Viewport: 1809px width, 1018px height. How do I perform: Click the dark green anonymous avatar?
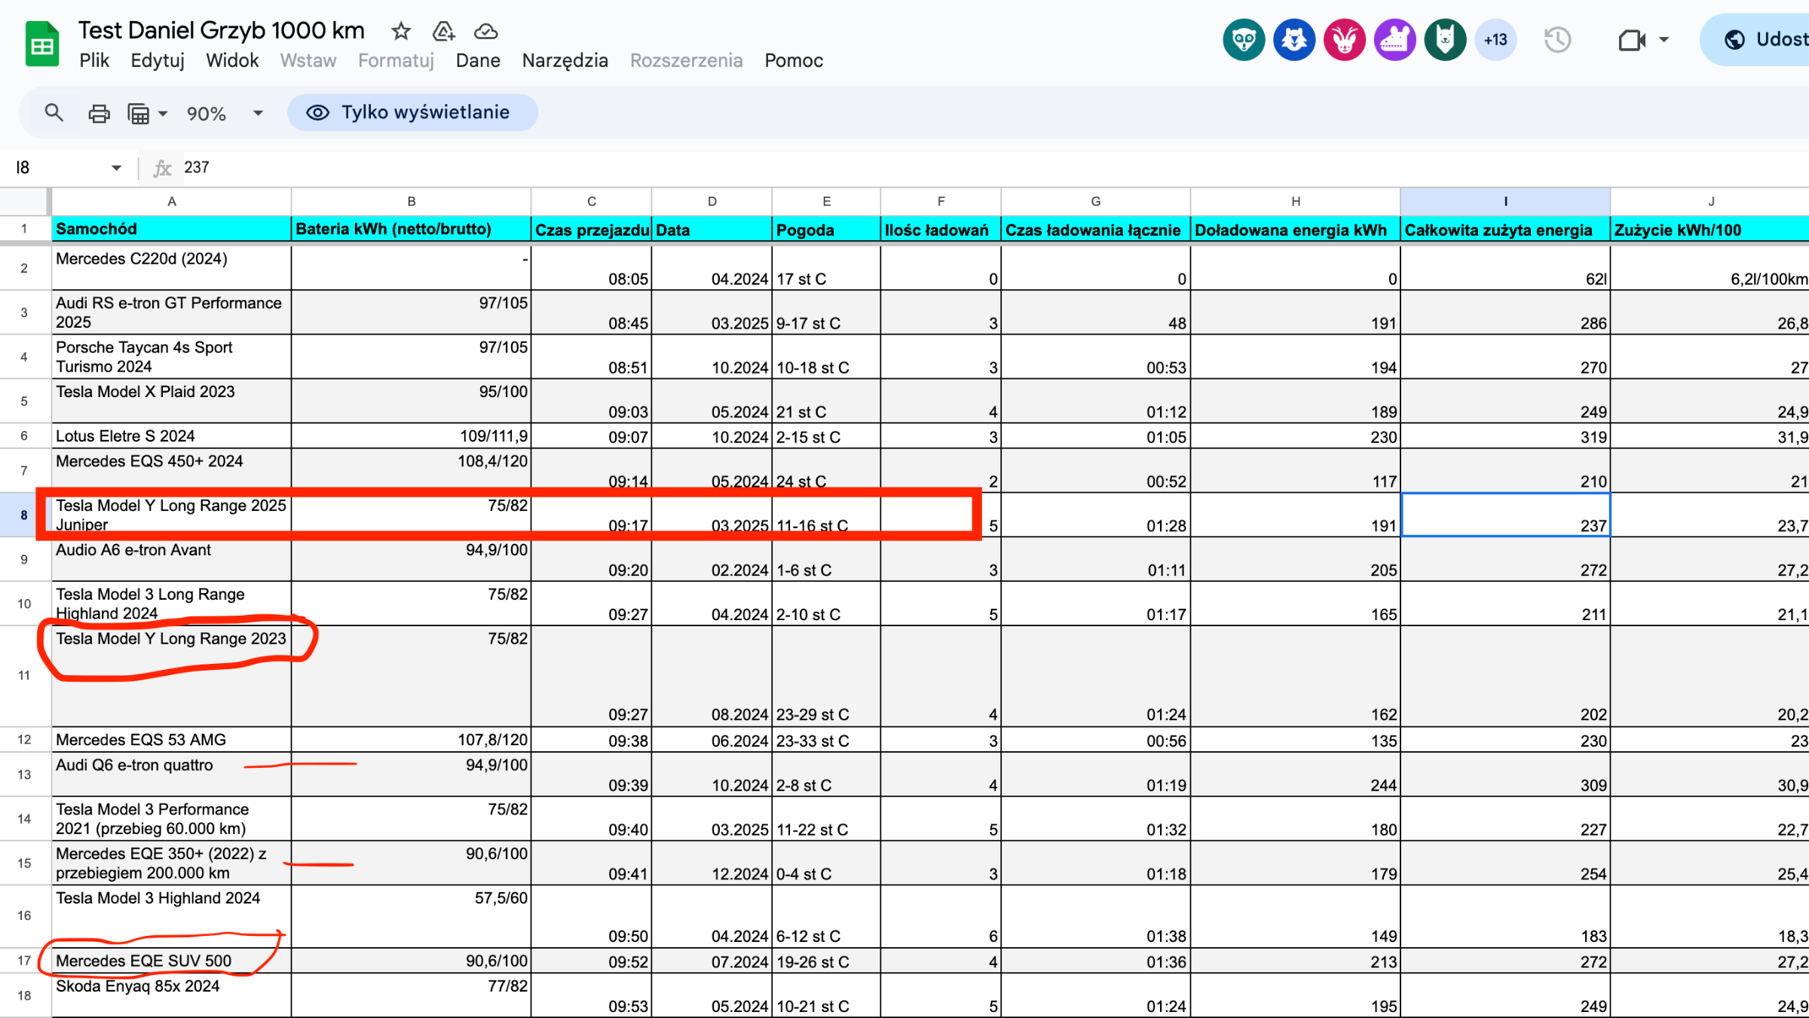pyautogui.click(x=1445, y=39)
